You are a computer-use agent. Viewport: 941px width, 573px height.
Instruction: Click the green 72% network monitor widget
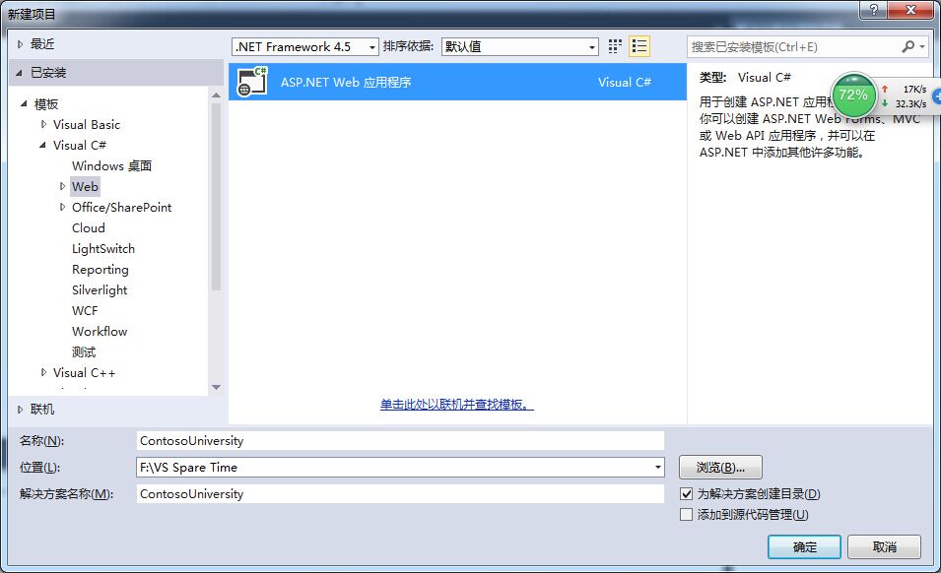point(853,95)
